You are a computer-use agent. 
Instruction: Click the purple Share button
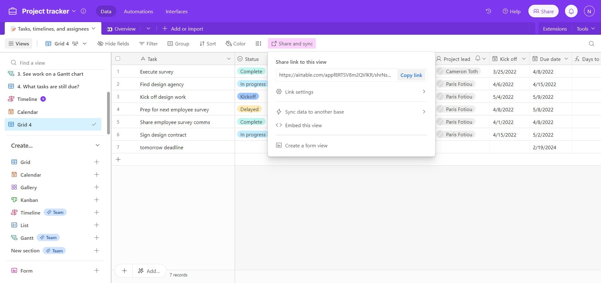[x=543, y=11]
